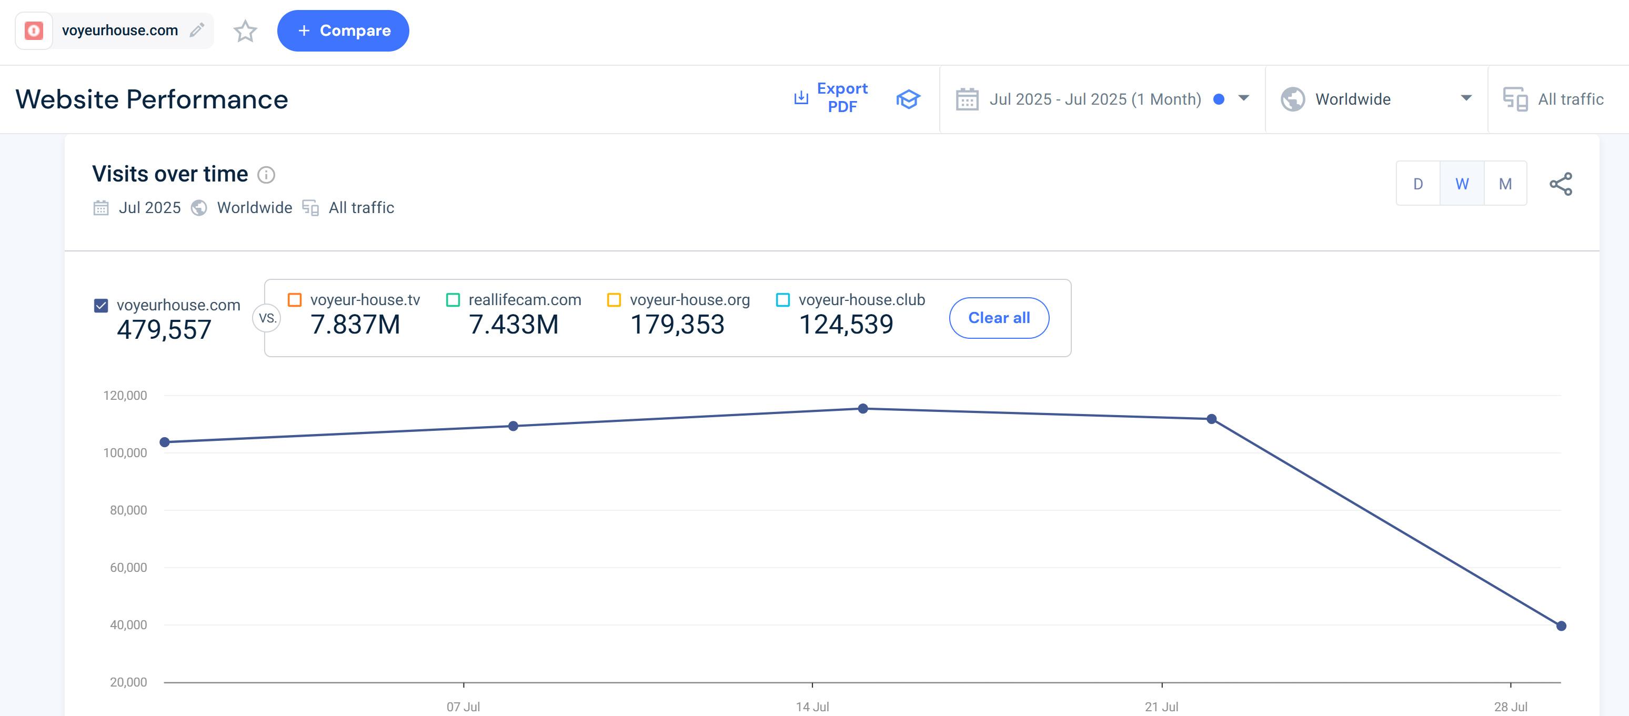Click the pencil edit icon beside voyeurhouse.com
The height and width of the screenshot is (716, 1629).
pos(197,30)
